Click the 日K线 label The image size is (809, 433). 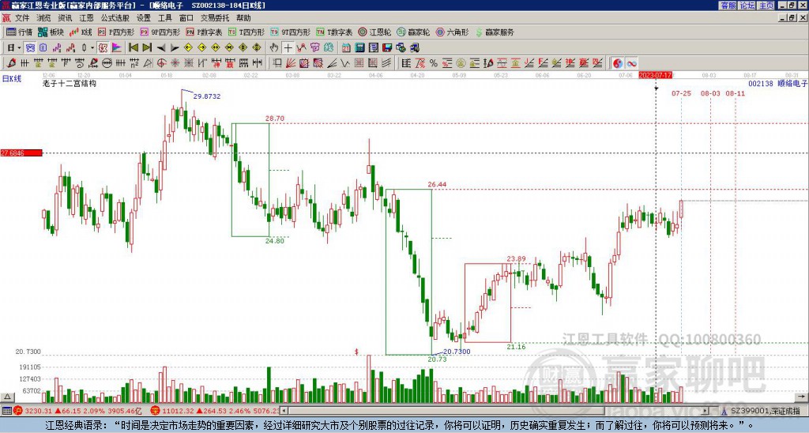tap(11, 79)
